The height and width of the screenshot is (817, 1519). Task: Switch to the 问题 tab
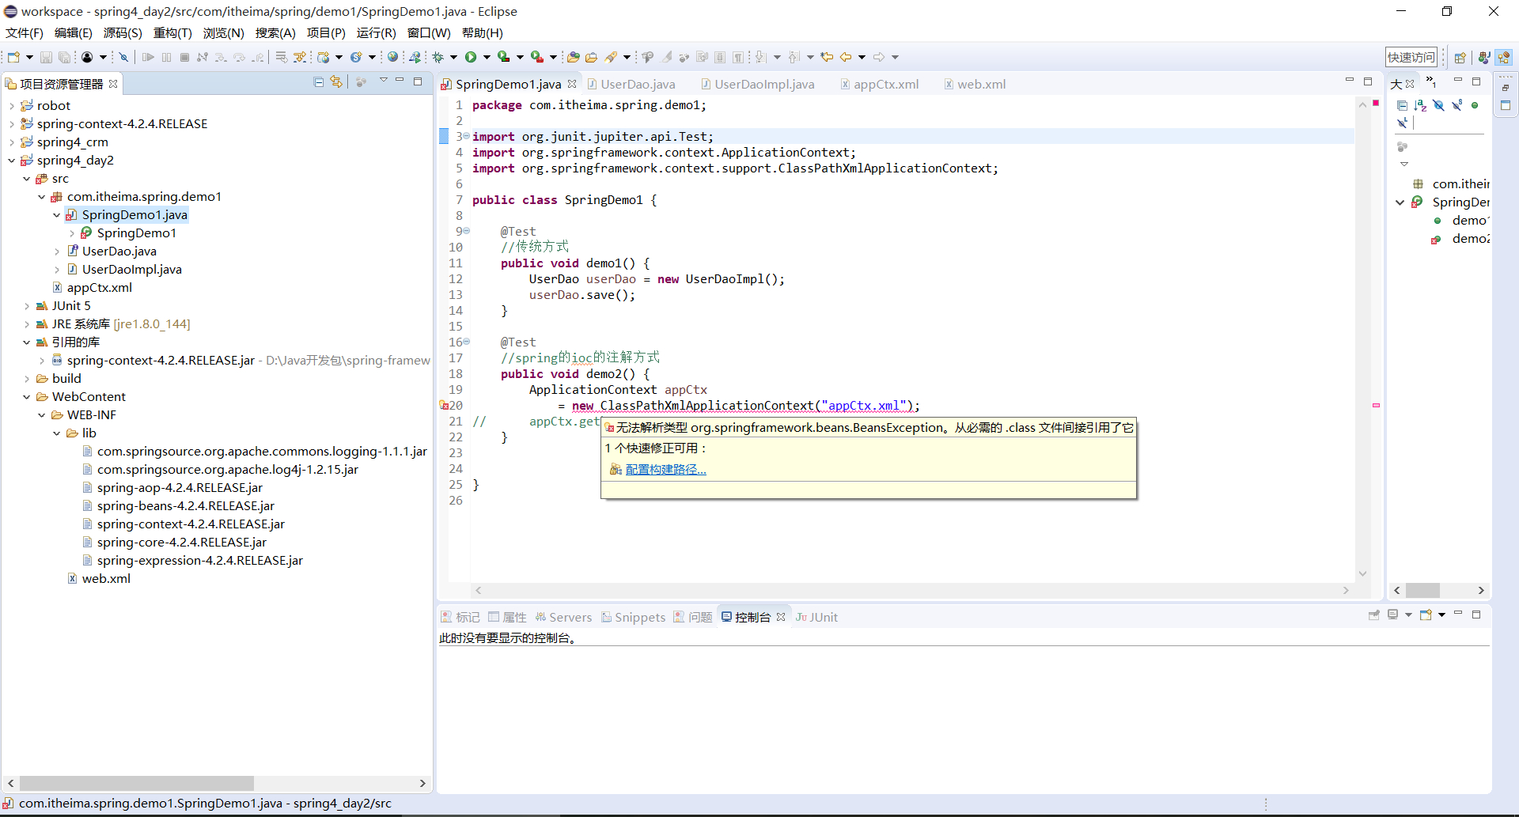(x=693, y=617)
